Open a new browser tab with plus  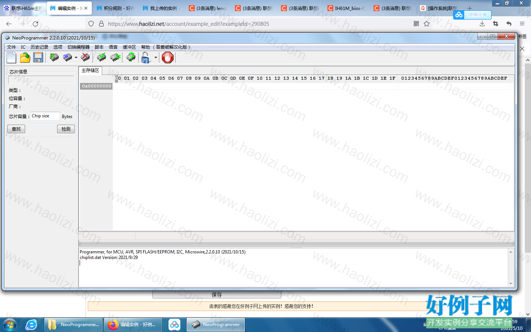click(469, 8)
